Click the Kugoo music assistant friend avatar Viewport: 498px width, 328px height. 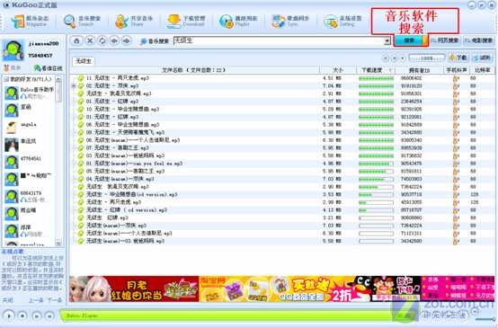(x=11, y=93)
